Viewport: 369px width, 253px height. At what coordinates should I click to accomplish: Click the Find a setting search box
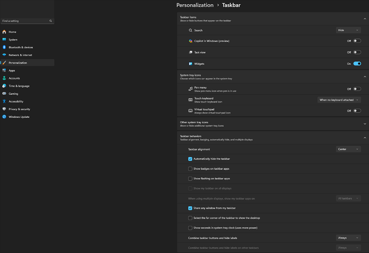27,21
